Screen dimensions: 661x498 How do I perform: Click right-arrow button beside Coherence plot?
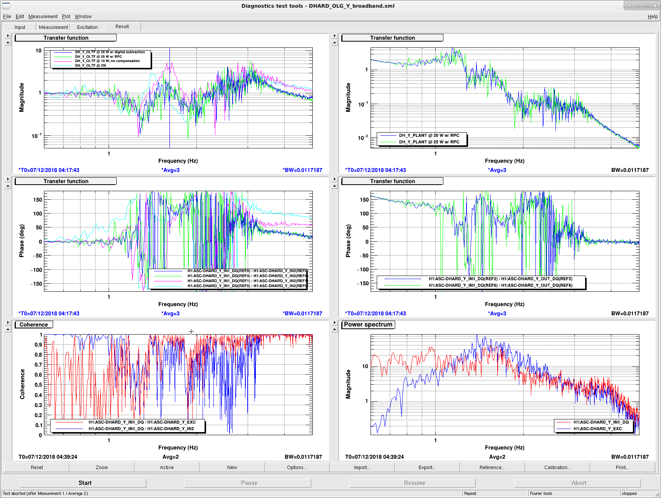[8, 323]
